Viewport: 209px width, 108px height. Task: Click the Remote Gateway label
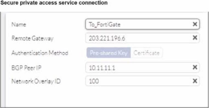click(x=33, y=39)
